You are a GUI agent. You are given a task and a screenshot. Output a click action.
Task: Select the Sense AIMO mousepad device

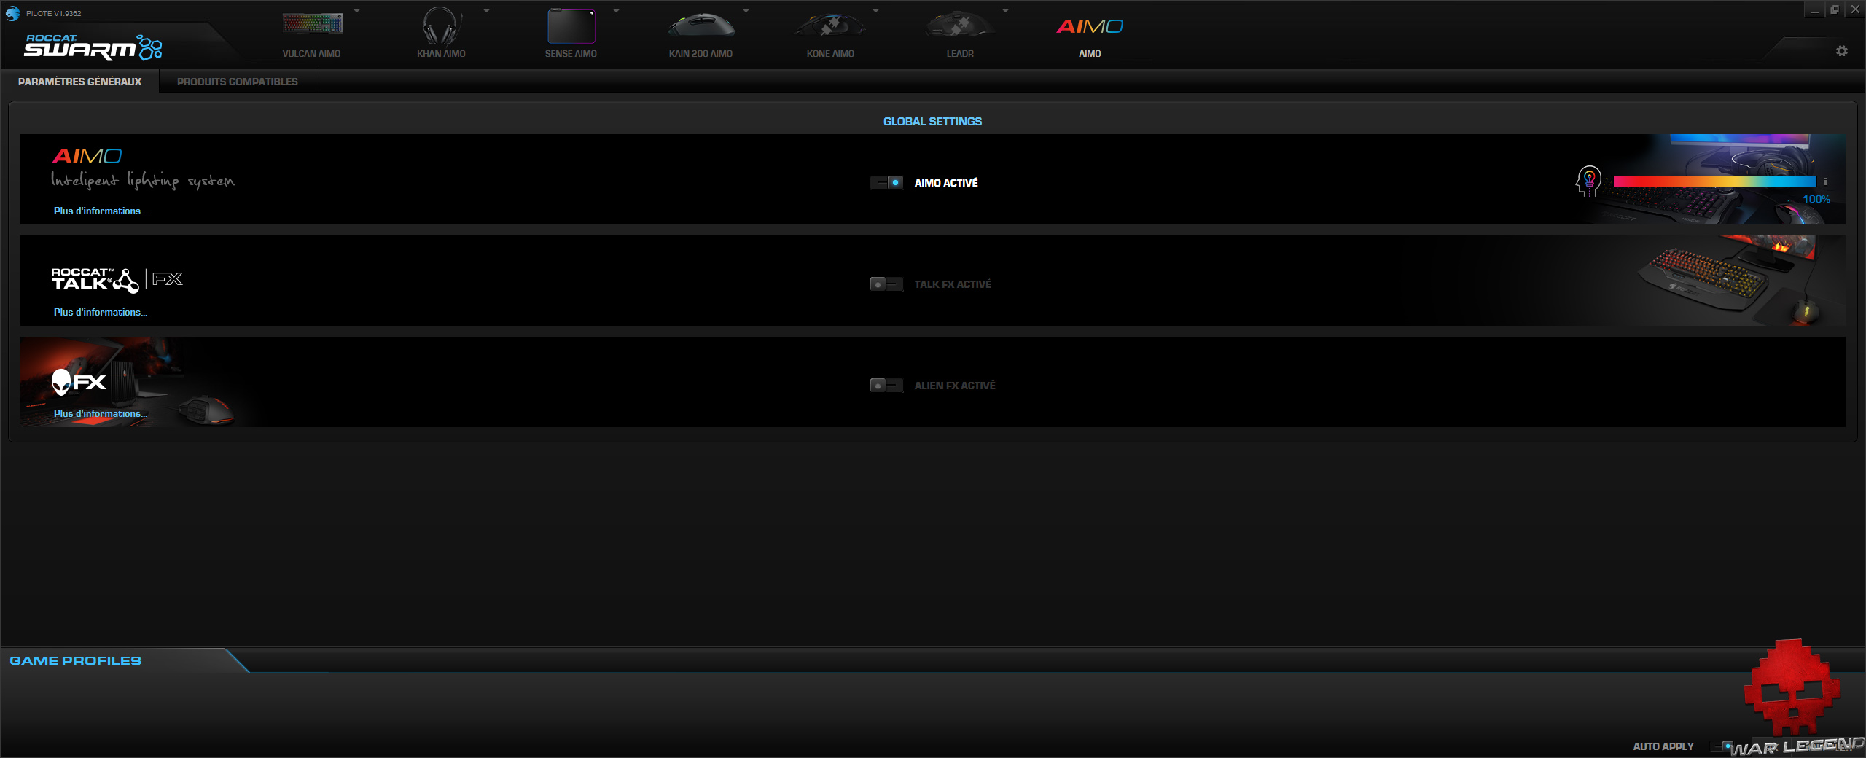tap(571, 32)
